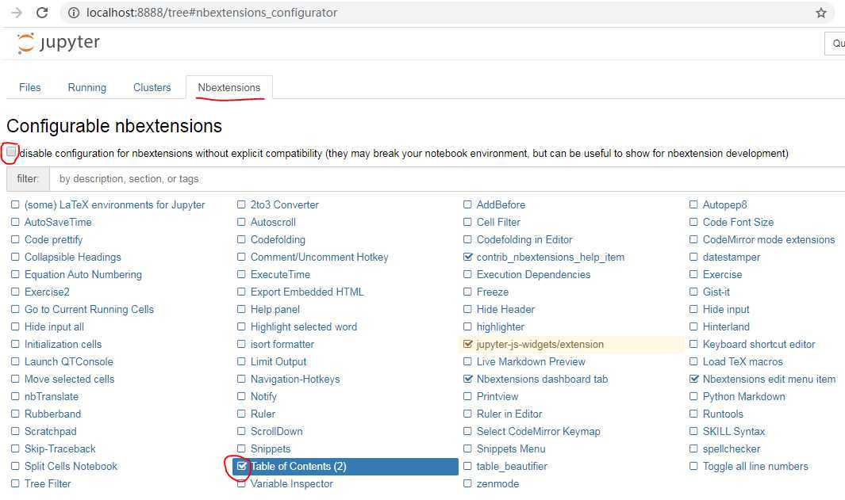The height and width of the screenshot is (500, 845).
Task: Open the 2to3 Converter extension link
Action: click(x=285, y=204)
